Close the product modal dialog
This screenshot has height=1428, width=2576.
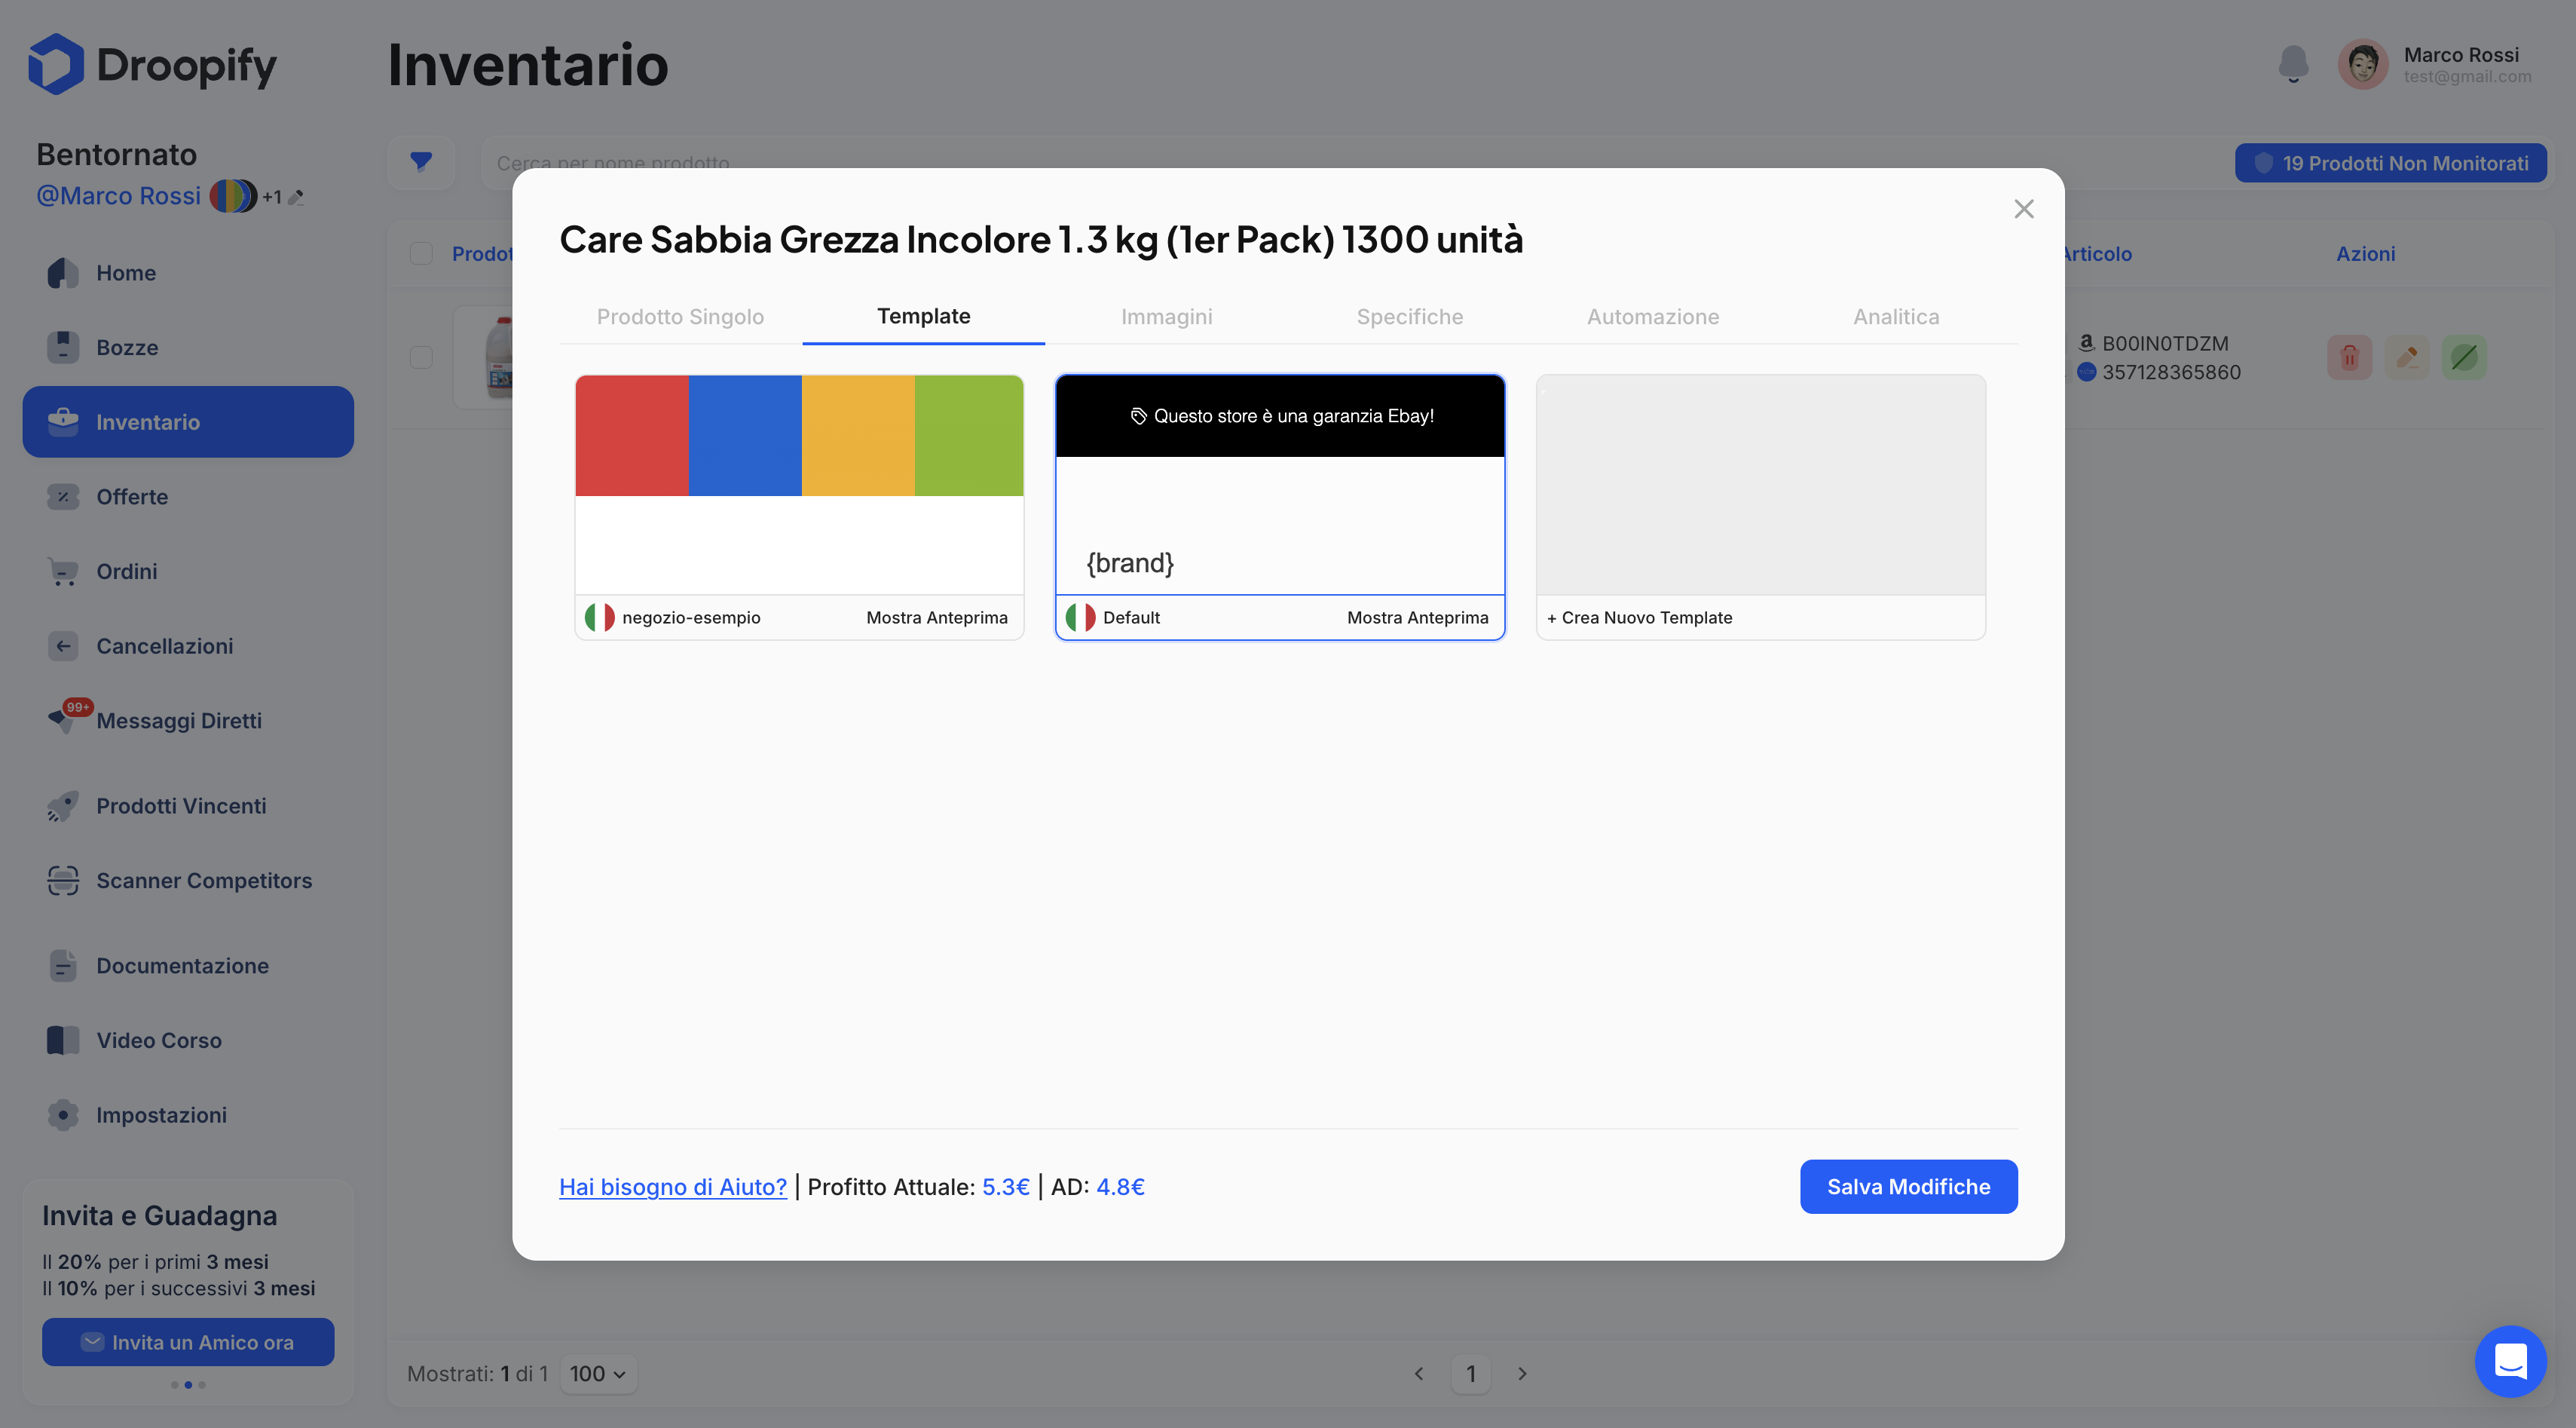coord(2024,209)
